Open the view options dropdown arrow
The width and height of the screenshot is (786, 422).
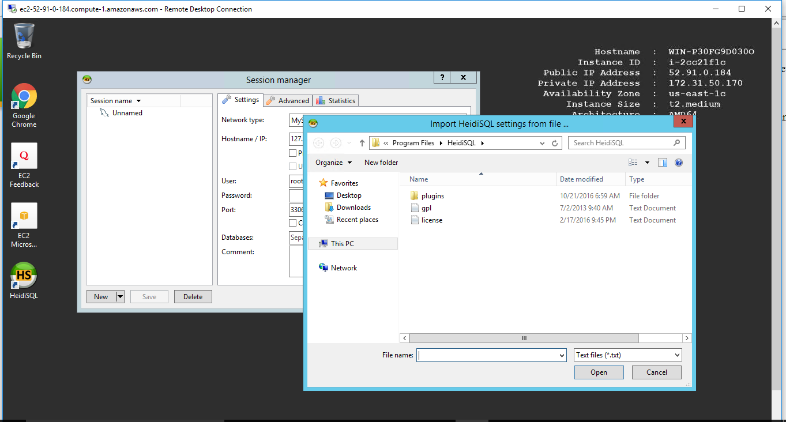[x=647, y=163]
